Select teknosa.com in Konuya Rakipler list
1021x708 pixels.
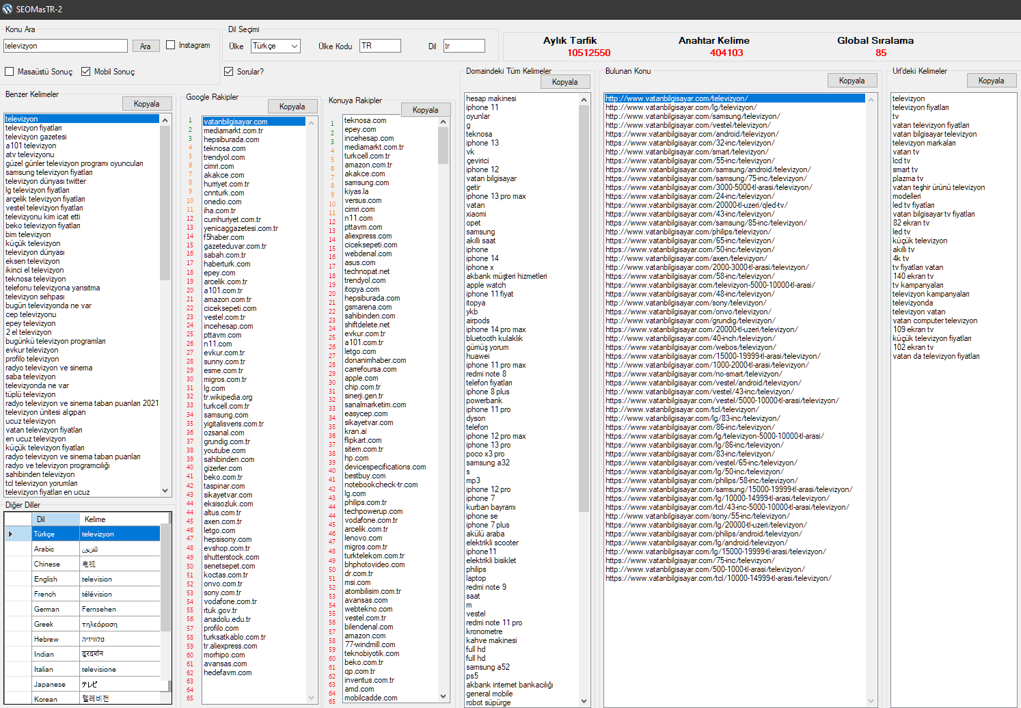pos(365,120)
